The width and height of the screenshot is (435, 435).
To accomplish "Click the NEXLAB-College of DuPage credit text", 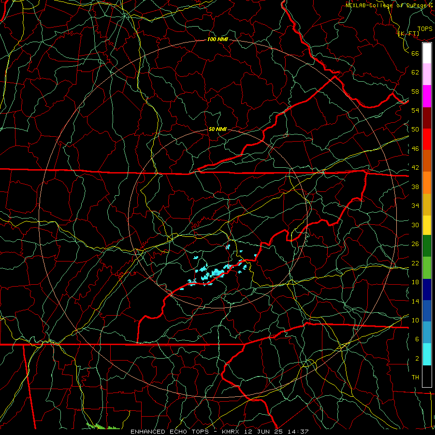I will click(389, 5).
